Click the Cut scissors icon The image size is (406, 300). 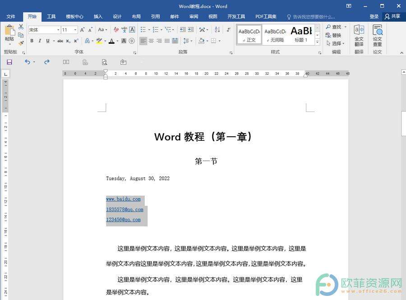pos(21,27)
